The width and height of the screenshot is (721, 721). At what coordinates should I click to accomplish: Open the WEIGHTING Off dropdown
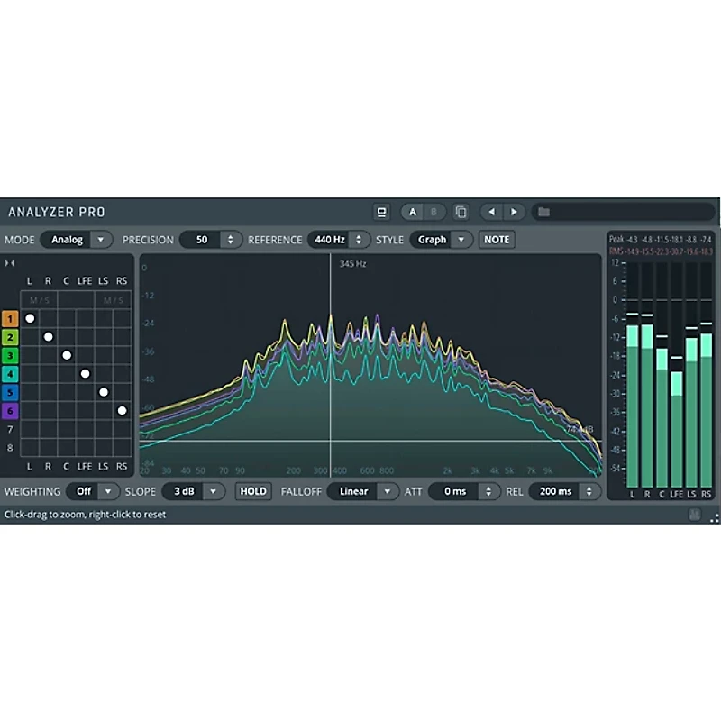pos(93,491)
